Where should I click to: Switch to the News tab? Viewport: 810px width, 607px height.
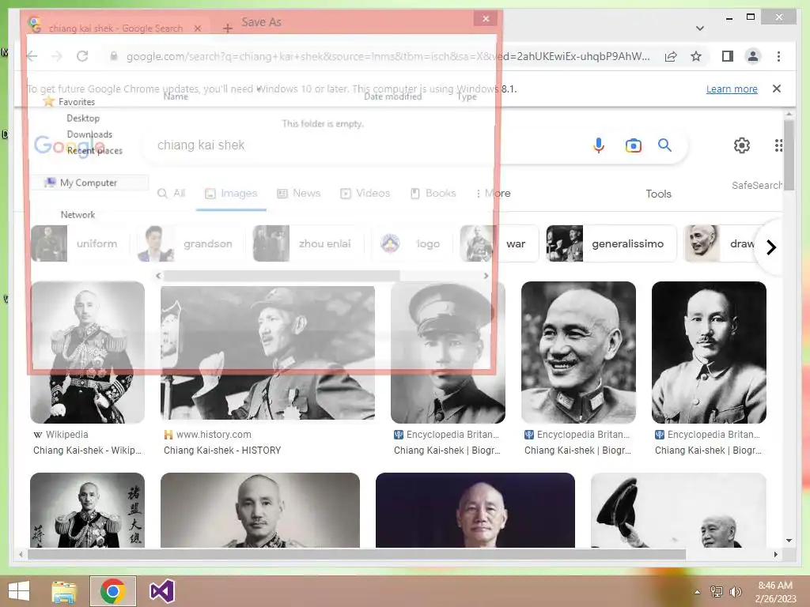[x=298, y=194]
